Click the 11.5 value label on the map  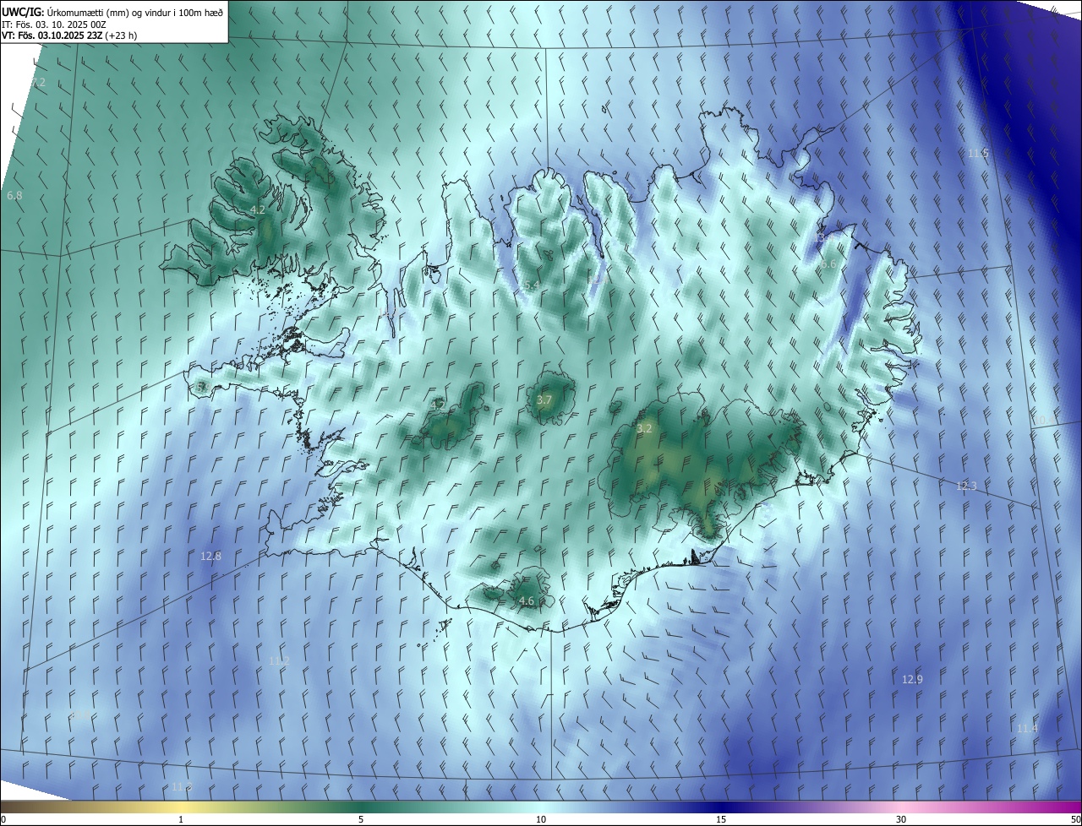[978, 153]
